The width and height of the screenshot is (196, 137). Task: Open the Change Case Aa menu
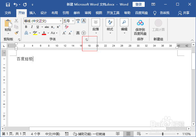[54, 33]
